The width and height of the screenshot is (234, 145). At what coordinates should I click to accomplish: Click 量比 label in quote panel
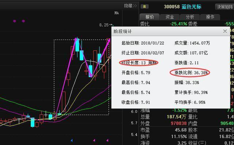coord(193,117)
